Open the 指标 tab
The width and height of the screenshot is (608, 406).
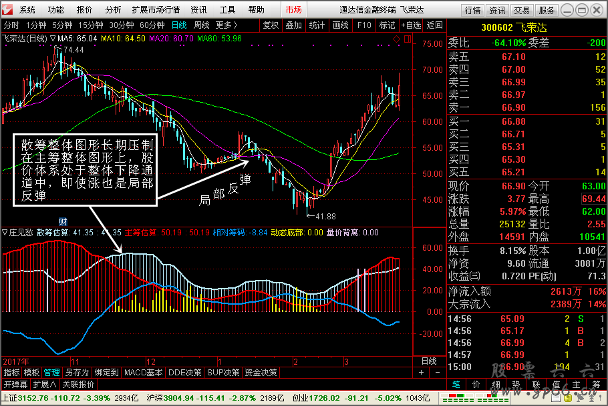pos(11,372)
